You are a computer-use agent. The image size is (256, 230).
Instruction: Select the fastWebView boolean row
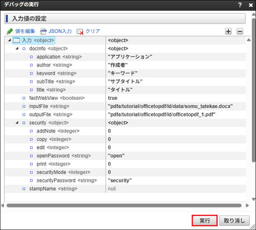[x=56, y=98]
